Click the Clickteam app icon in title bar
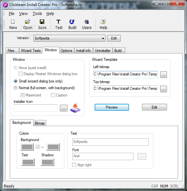Screen dimensions: 187x191 [x=5, y=5]
